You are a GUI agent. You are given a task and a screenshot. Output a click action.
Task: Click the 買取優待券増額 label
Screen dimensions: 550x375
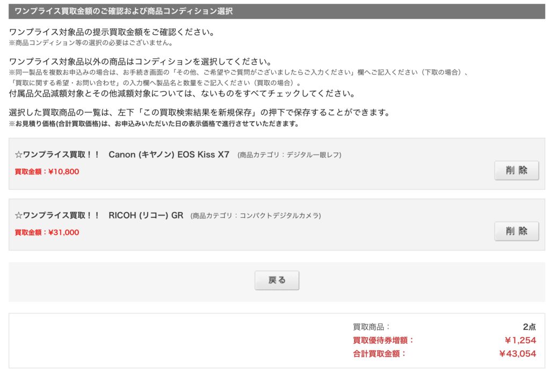(x=383, y=340)
